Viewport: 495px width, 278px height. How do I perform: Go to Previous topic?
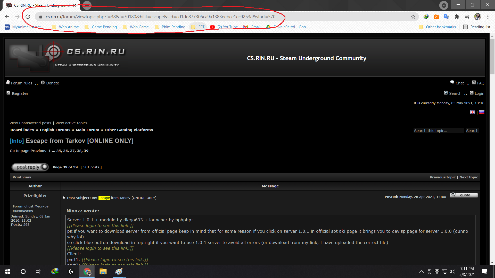443,177
